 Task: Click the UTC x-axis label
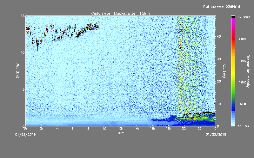tap(121, 133)
